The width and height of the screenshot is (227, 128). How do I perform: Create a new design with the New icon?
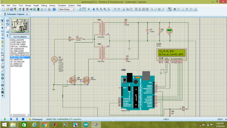(x=4, y=9)
